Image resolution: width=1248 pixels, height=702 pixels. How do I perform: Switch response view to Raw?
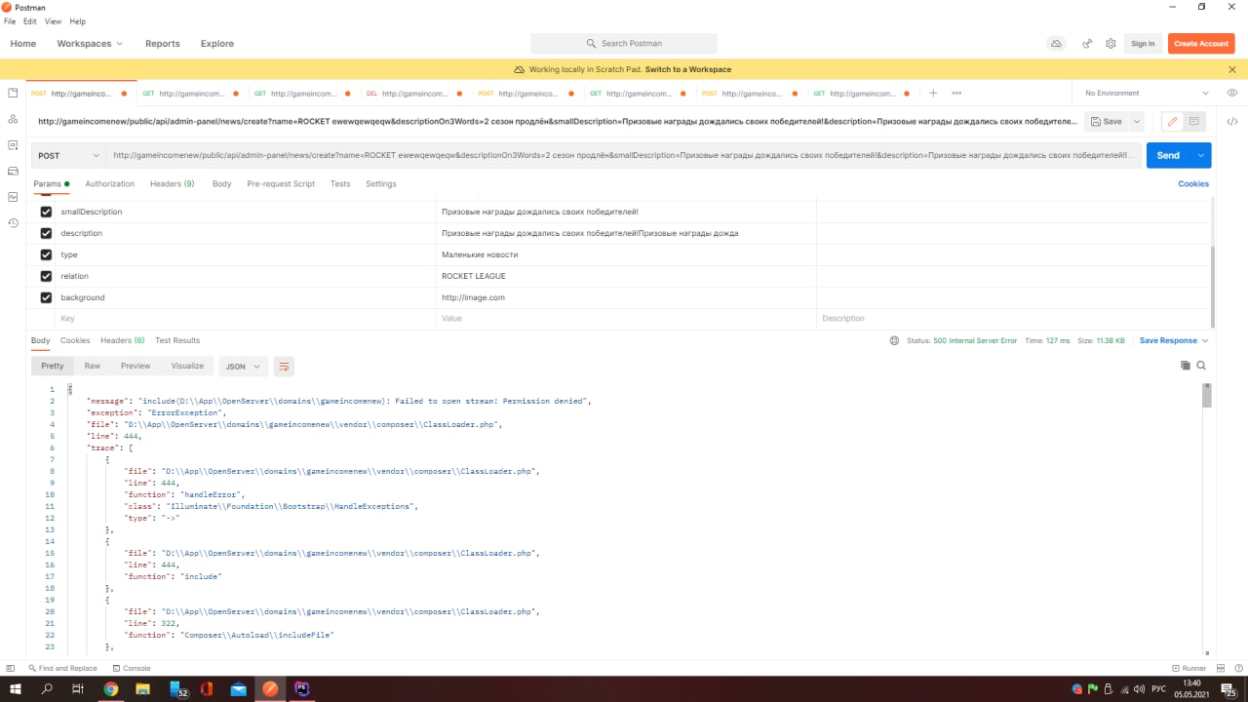(x=92, y=367)
